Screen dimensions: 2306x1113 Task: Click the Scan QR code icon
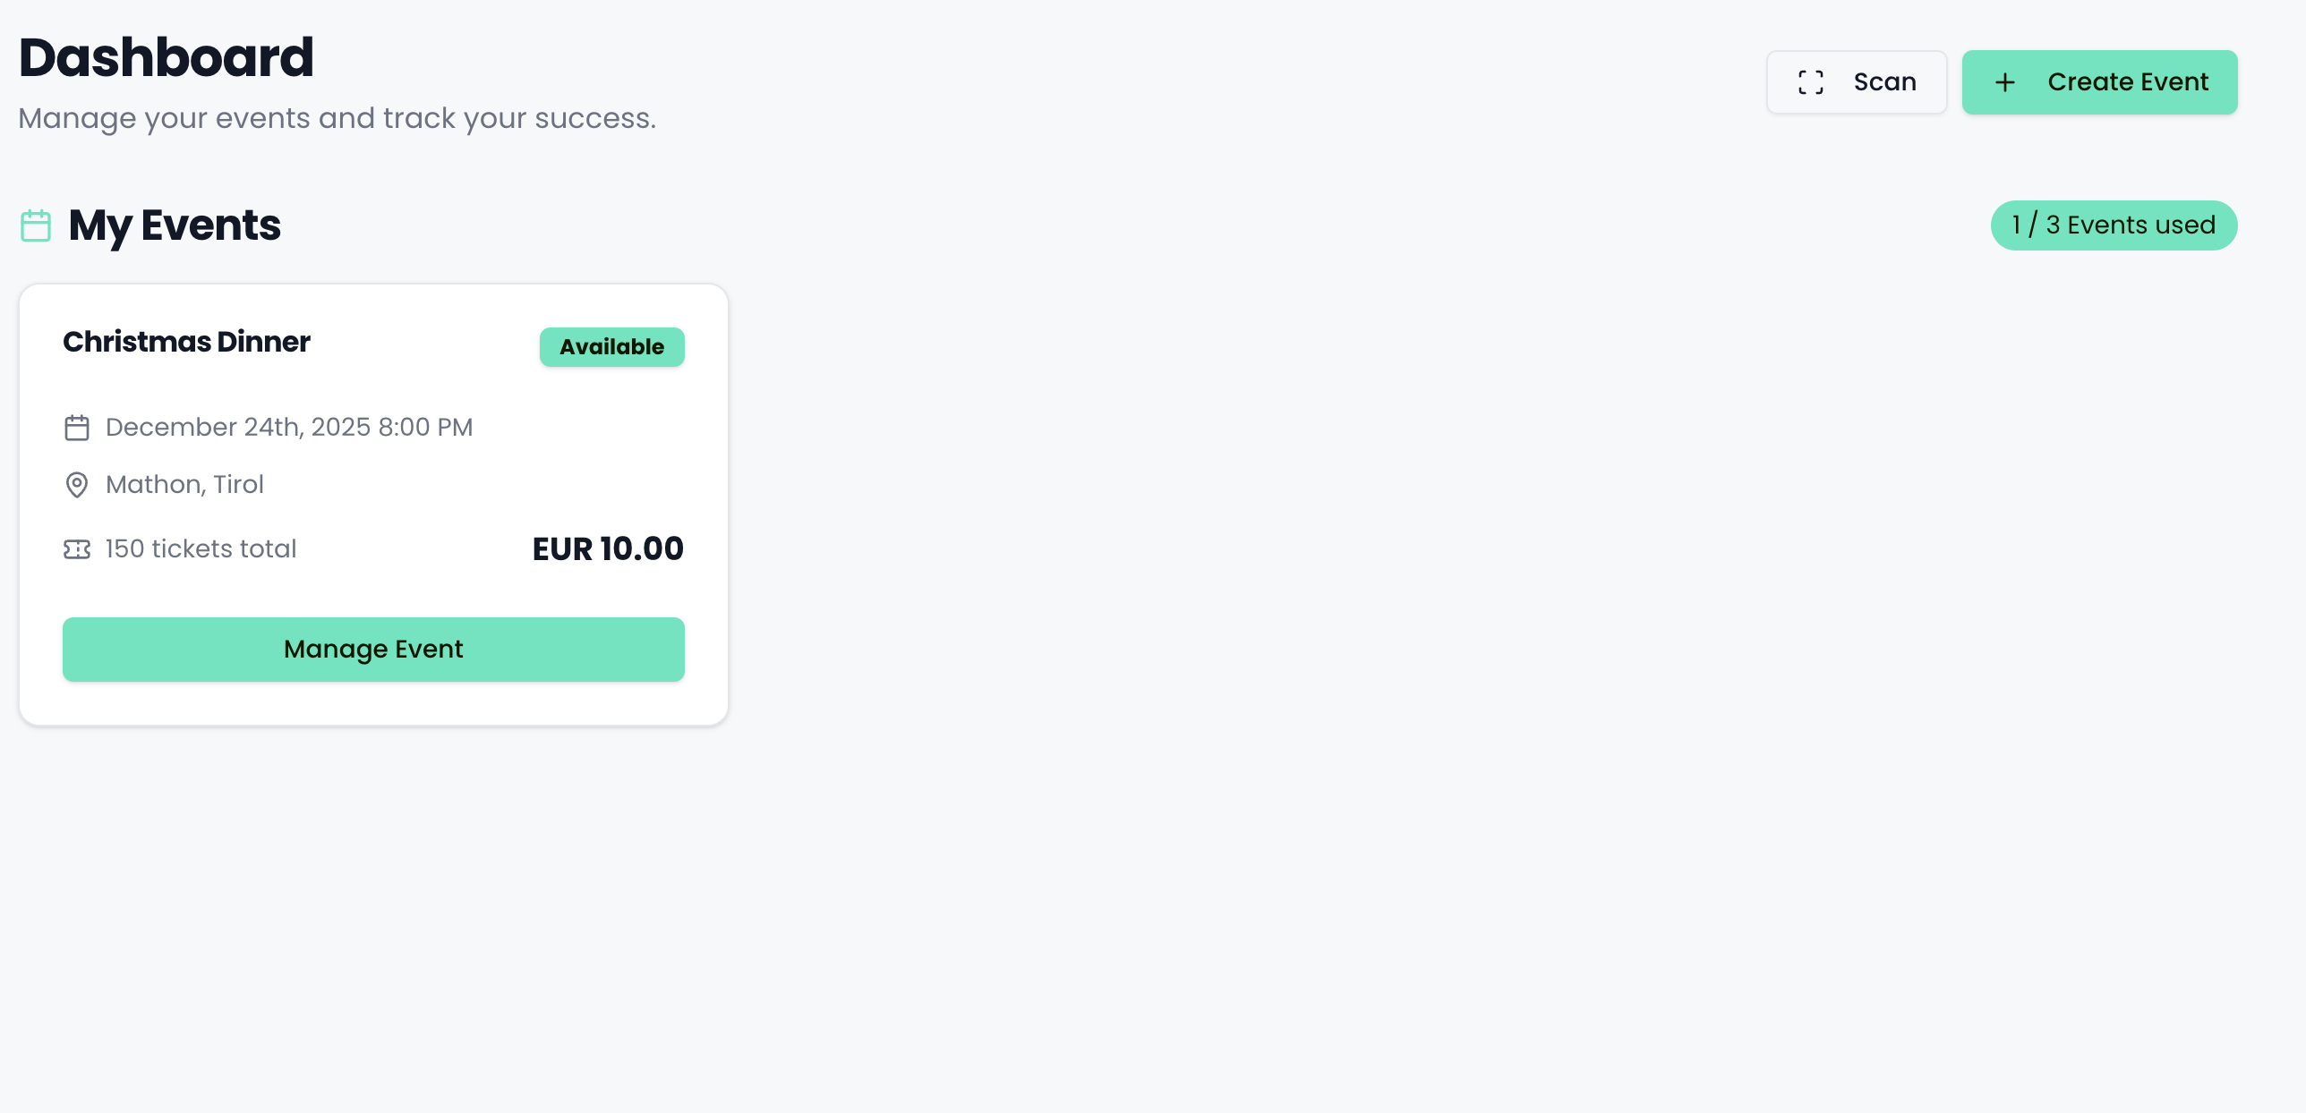(1812, 81)
